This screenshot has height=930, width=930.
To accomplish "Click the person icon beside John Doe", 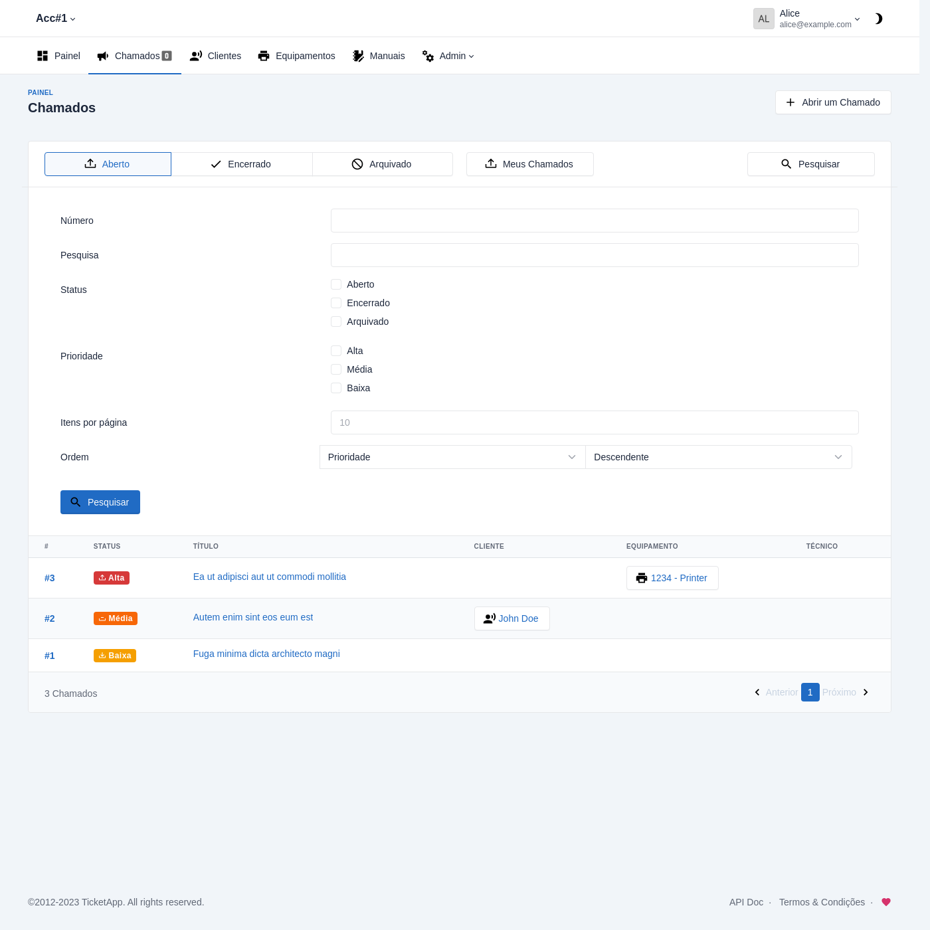I will click(x=490, y=618).
